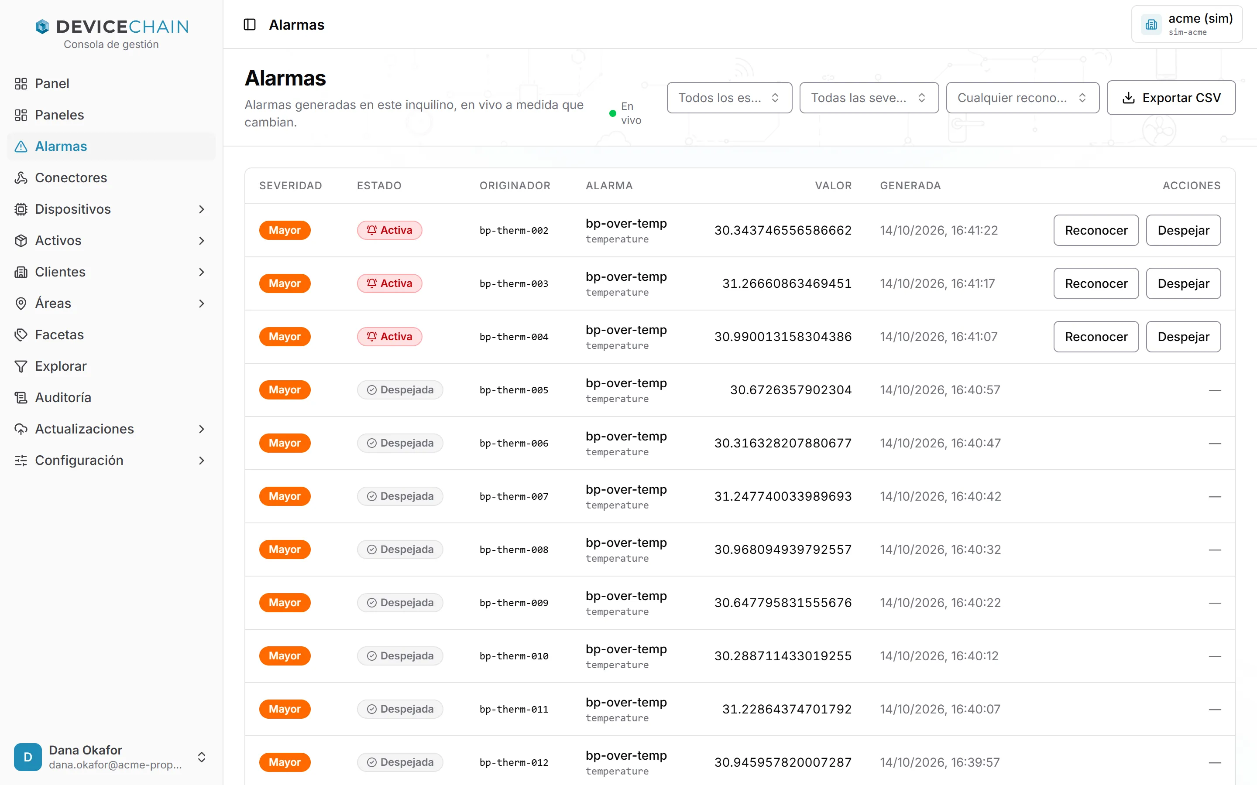Click Reconocer for bp-therm-003

(x=1096, y=283)
